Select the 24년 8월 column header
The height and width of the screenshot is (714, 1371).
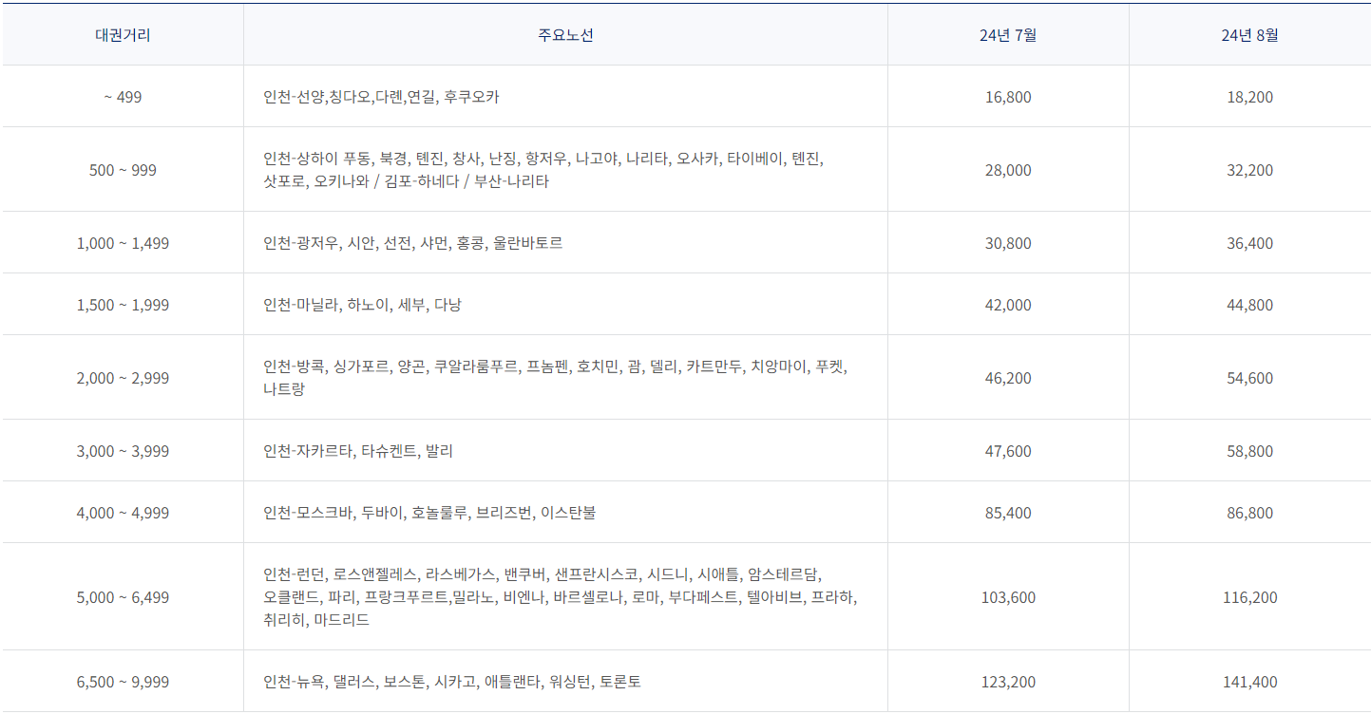tap(1247, 33)
